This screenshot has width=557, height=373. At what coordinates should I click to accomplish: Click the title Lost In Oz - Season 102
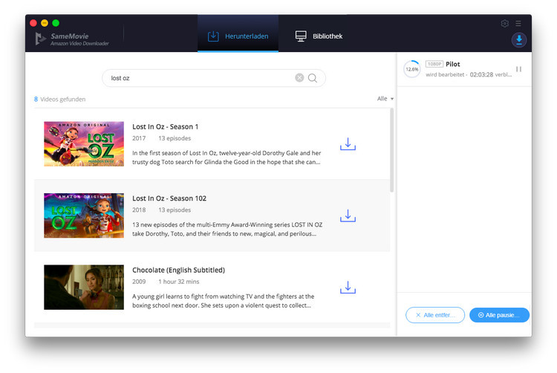(x=169, y=198)
